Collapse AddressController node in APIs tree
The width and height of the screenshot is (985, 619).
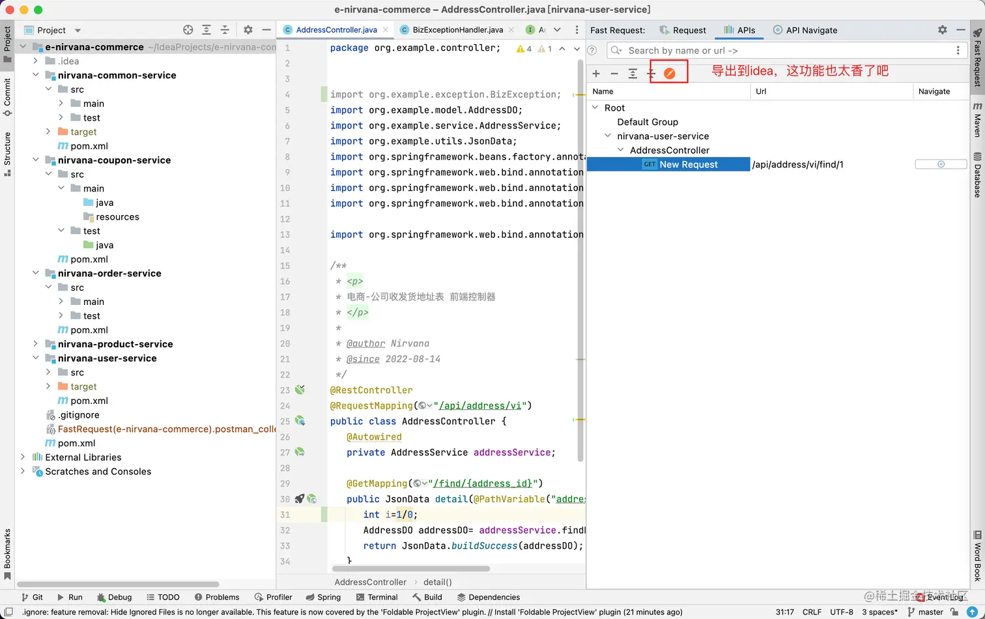tap(621, 150)
